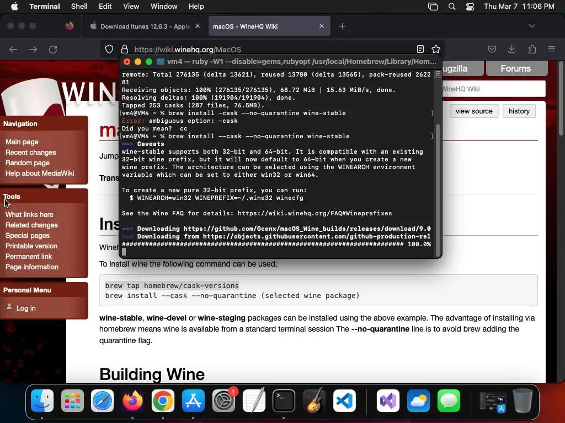Viewport: 565px width, 423px height.
Task: Open the Shell menu
Action: click(79, 7)
